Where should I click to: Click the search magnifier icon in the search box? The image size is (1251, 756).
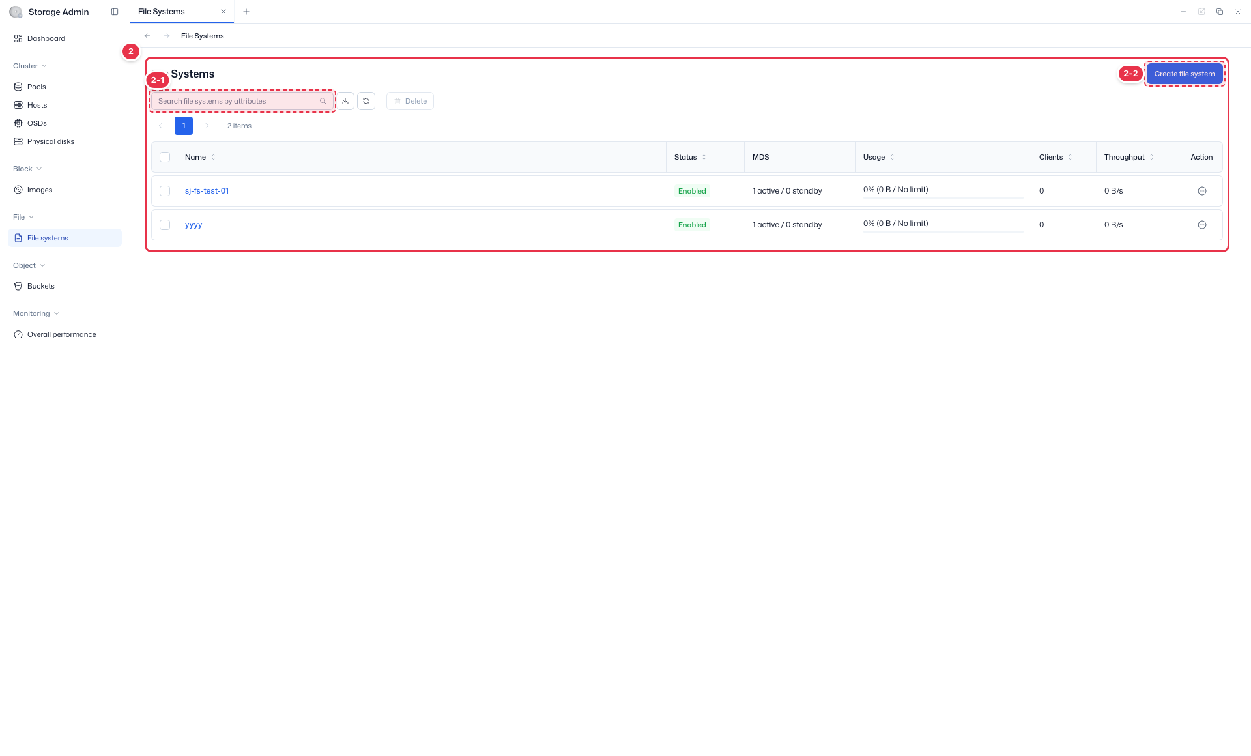pyautogui.click(x=323, y=101)
